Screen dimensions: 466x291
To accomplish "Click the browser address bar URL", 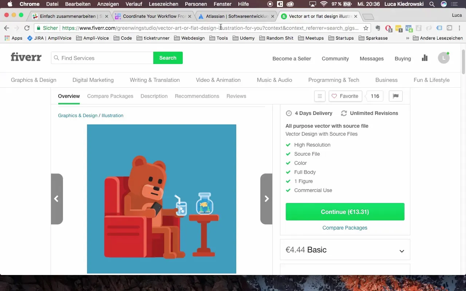I will coord(210,28).
